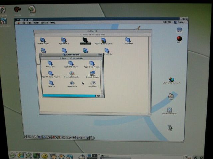Click the Applications window scroll left arrow

pos(97,96)
